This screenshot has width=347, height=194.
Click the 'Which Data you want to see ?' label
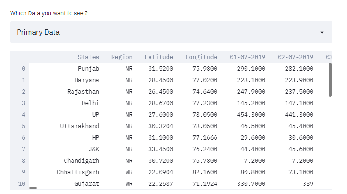(x=49, y=13)
